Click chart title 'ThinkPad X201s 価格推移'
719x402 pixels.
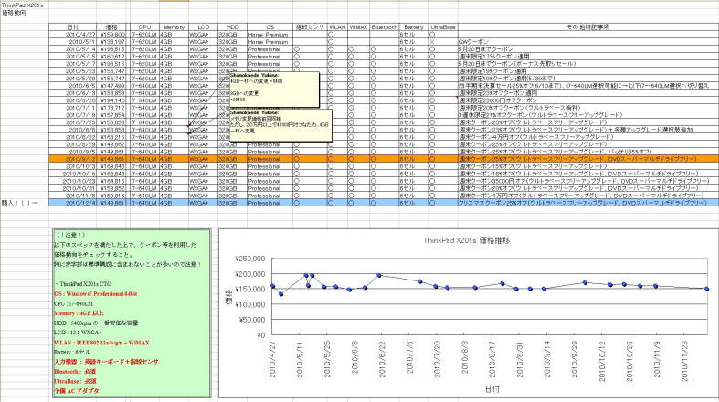pyautogui.click(x=466, y=240)
